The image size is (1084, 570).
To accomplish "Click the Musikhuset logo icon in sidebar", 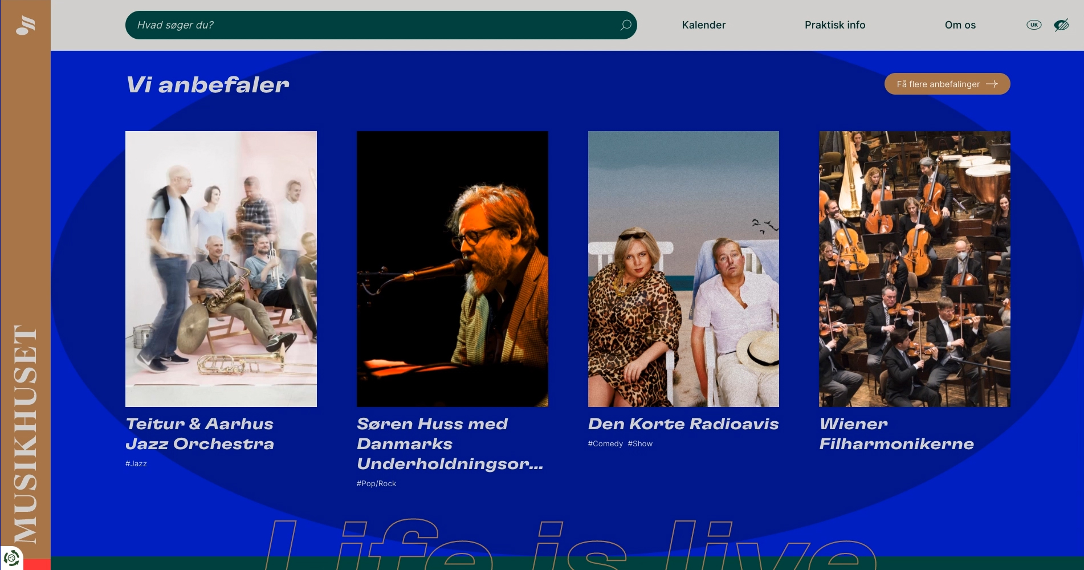I will pos(26,26).
